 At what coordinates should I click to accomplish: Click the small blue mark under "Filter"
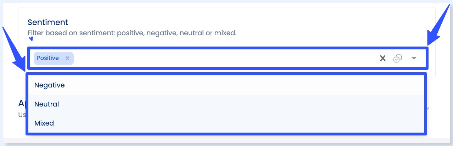pyautogui.click(x=31, y=39)
